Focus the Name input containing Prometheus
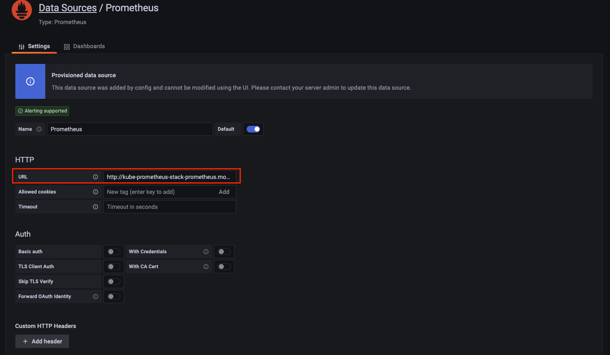Image resolution: width=610 pixels, height=355 pixels. [x=130, y=129]
